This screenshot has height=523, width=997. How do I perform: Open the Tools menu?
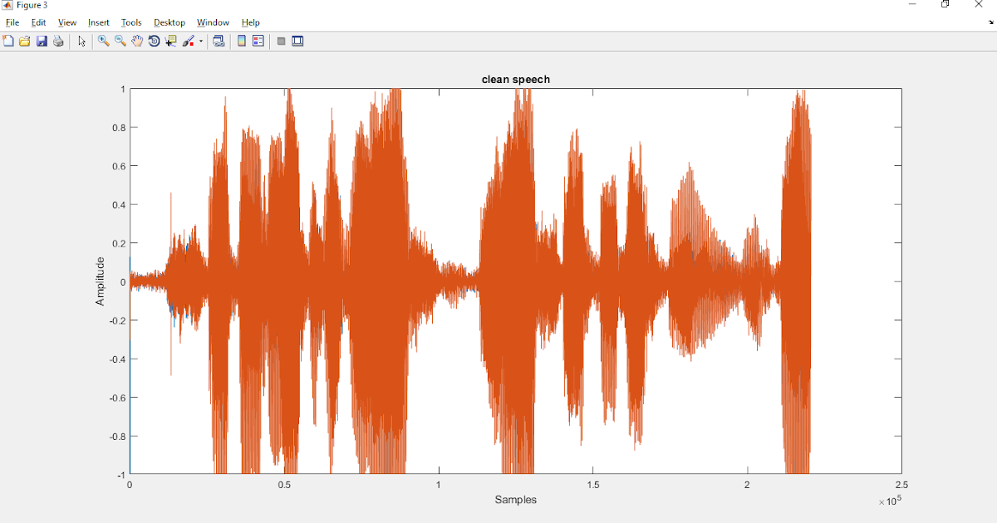click(x=130, y=22)
